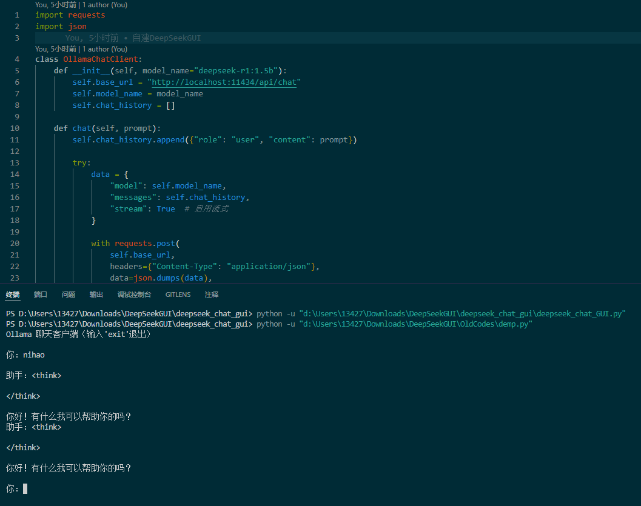This screenshot has height=506, width=641.
Task: Click self.chat_history = [] on line 8
Action: click(x=124, y=105)
